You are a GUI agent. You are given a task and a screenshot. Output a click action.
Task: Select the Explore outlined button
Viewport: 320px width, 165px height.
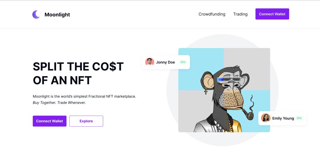click(x=86, y=121)
